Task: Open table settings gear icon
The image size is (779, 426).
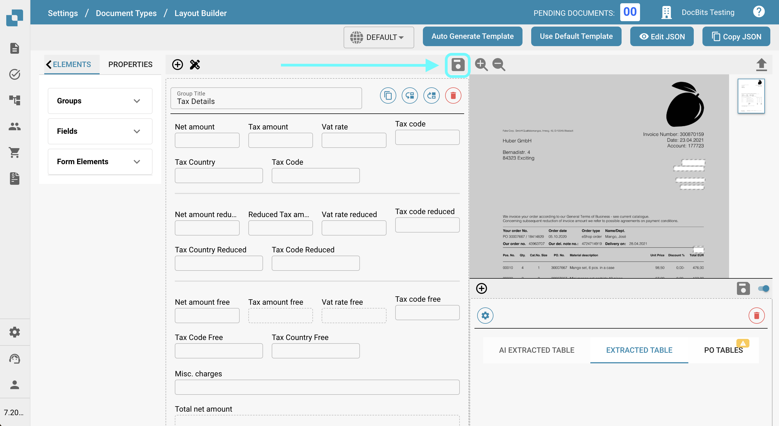Action: click(x=485, y=316)
